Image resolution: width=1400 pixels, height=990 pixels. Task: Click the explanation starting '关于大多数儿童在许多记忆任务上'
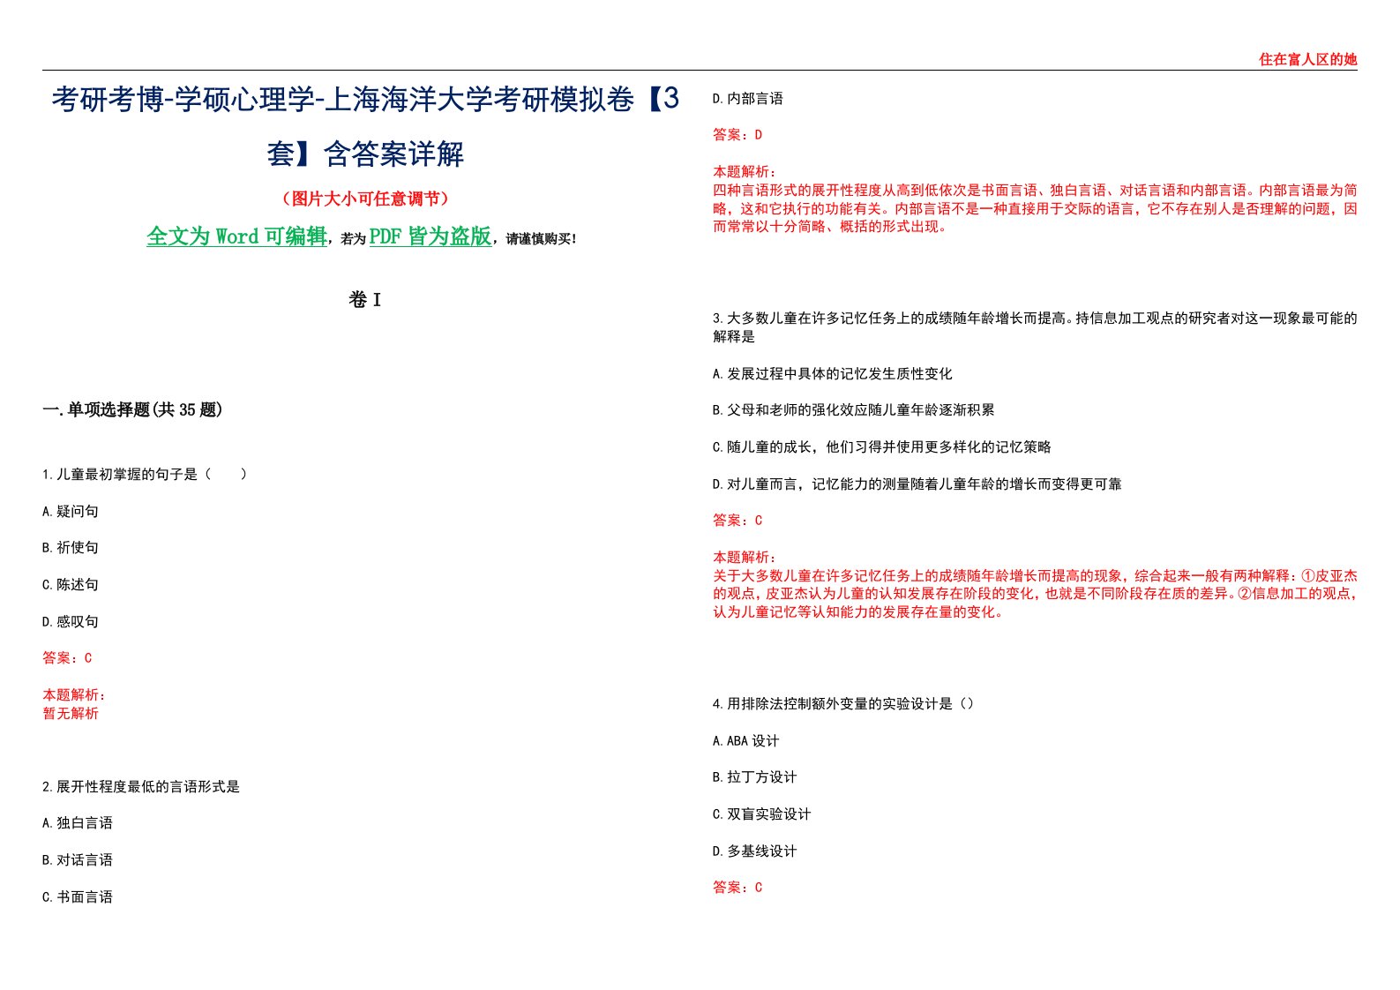pos(1035,594)
